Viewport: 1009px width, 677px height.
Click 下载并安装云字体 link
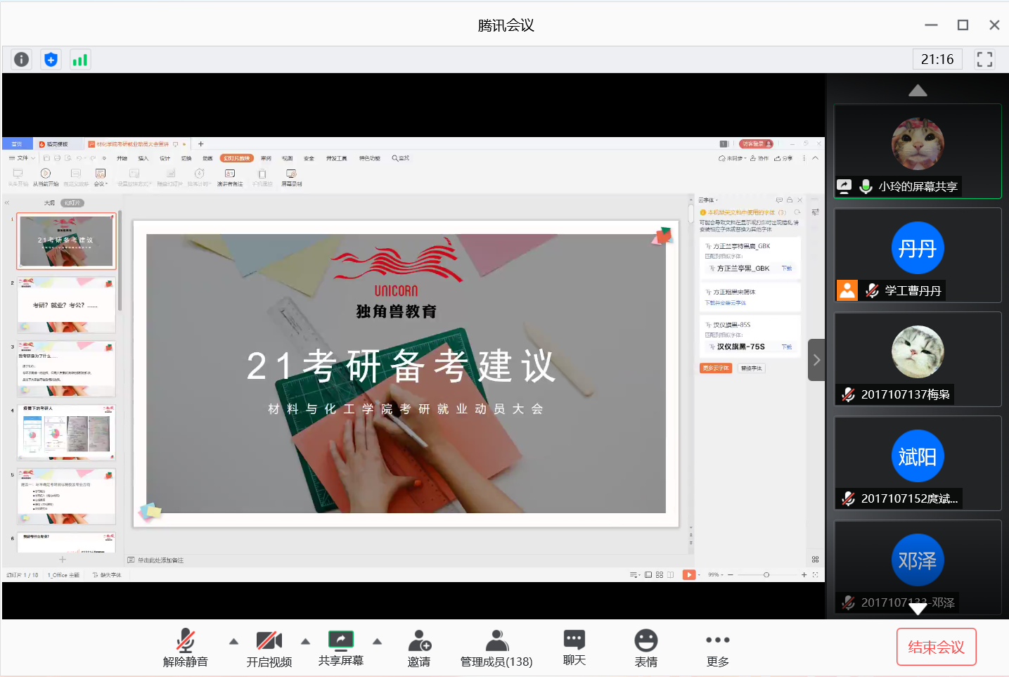(726, 303)
